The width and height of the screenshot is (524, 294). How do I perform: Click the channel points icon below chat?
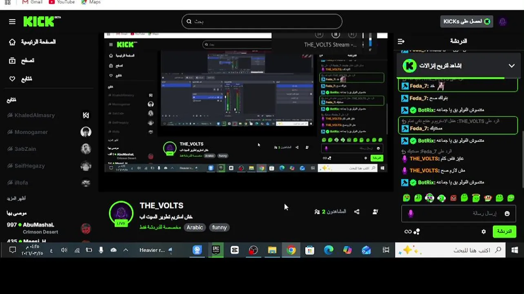pyautogui.click(x=417, y=232)
